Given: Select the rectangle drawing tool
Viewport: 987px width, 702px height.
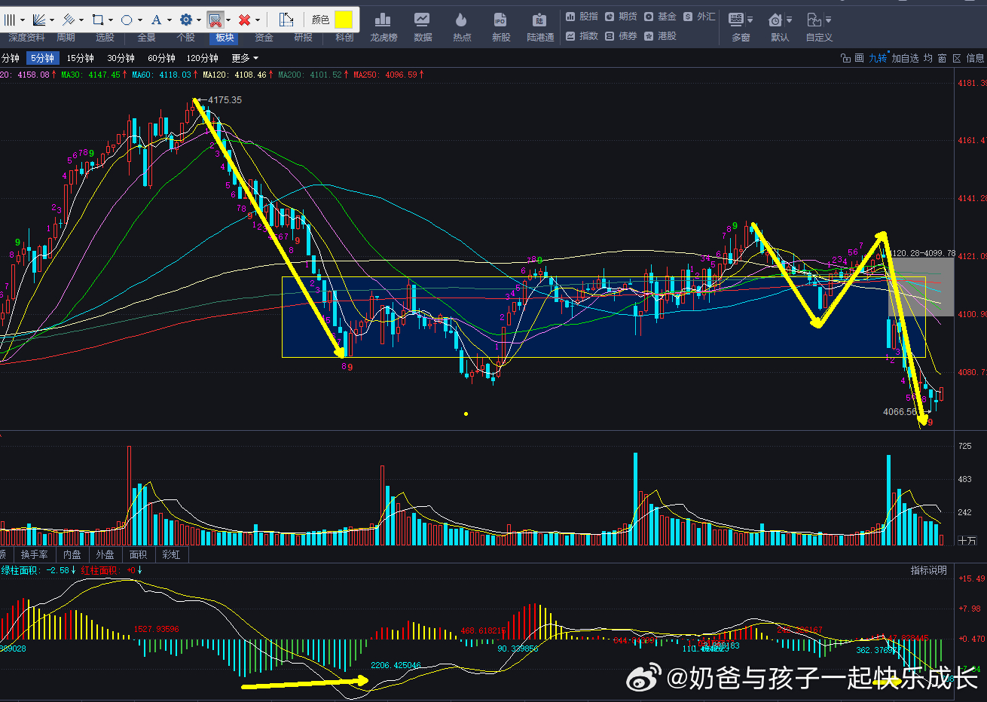Looking at the screenshot, I should (x=98, y=20).
